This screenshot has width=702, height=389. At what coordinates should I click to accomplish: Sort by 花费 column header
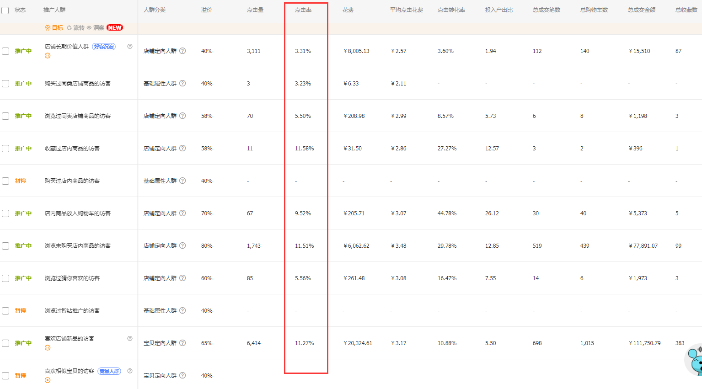point(348,10)
